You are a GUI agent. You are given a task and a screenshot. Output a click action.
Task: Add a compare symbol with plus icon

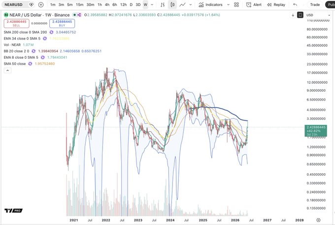pos(41,4)
